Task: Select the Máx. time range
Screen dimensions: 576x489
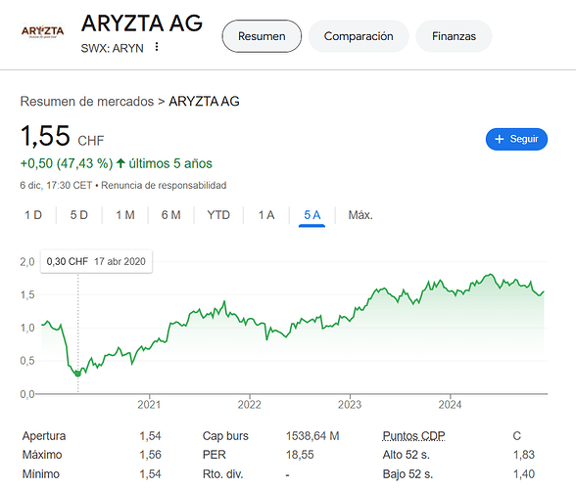Action: [360, 215]
